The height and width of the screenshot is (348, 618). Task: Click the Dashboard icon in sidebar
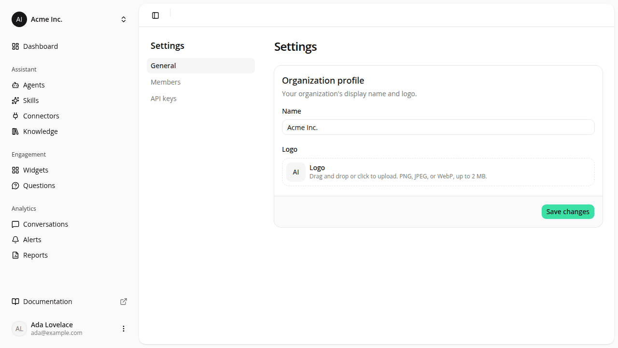[x=15, y=46]
